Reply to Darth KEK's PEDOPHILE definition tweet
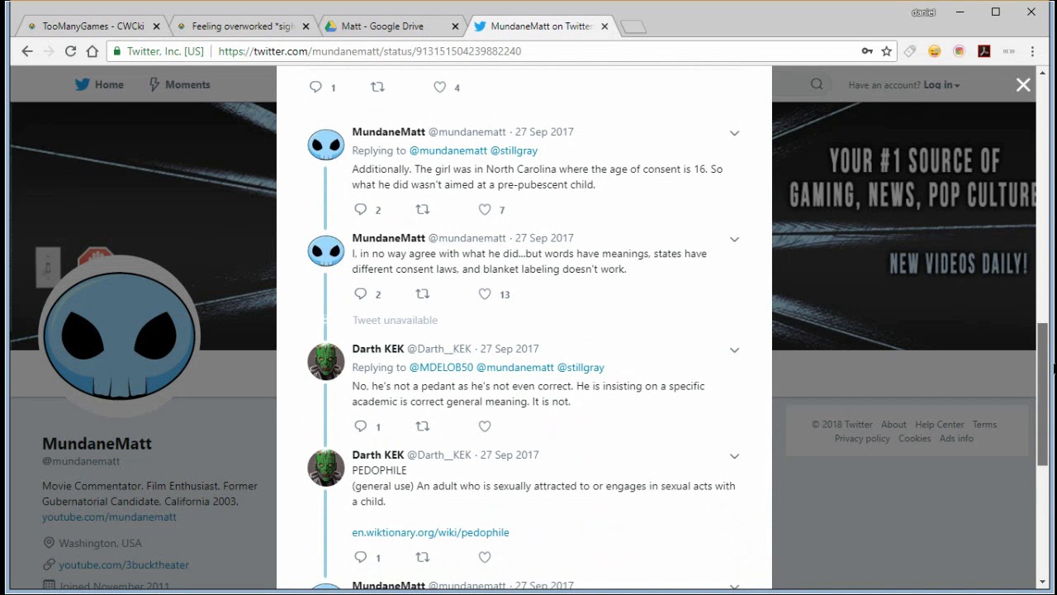 click(361, 557)
